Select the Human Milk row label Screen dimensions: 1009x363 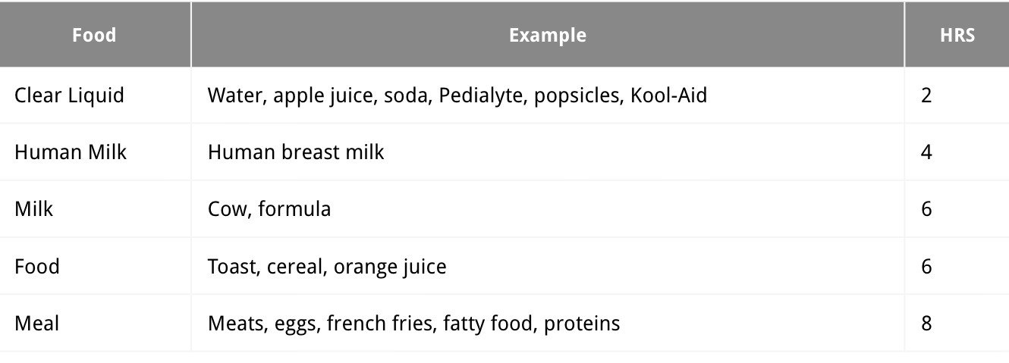click(x=71, y=152)
